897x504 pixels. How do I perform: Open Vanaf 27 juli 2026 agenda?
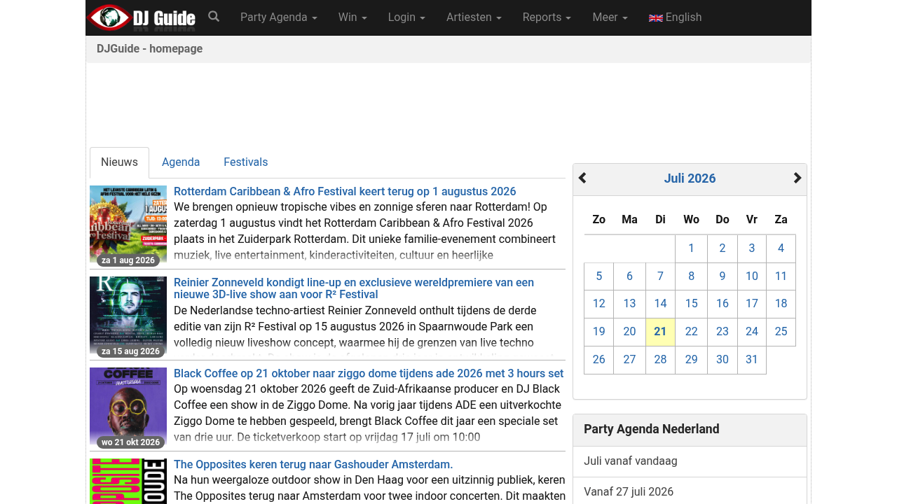point(690,491)
